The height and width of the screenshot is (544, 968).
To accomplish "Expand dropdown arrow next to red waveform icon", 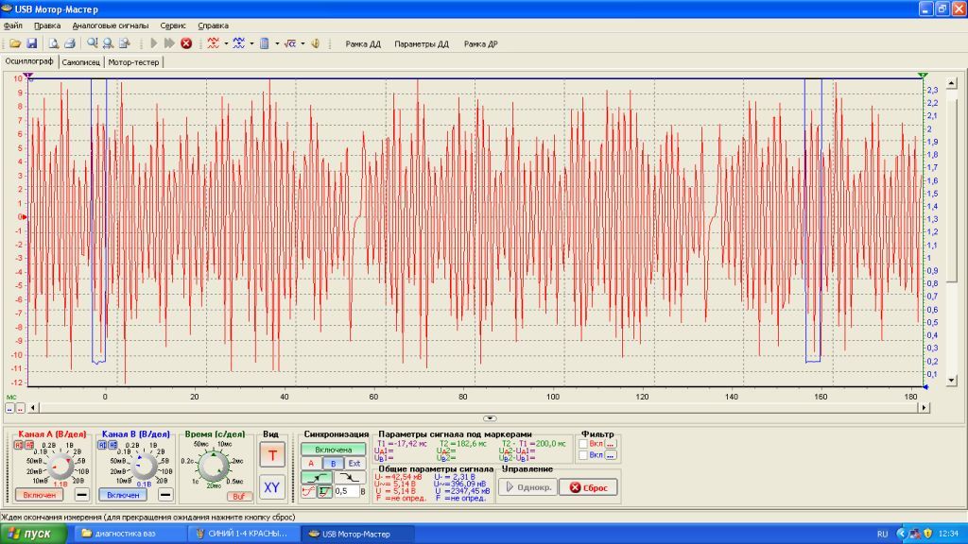I will click(226, 43).
